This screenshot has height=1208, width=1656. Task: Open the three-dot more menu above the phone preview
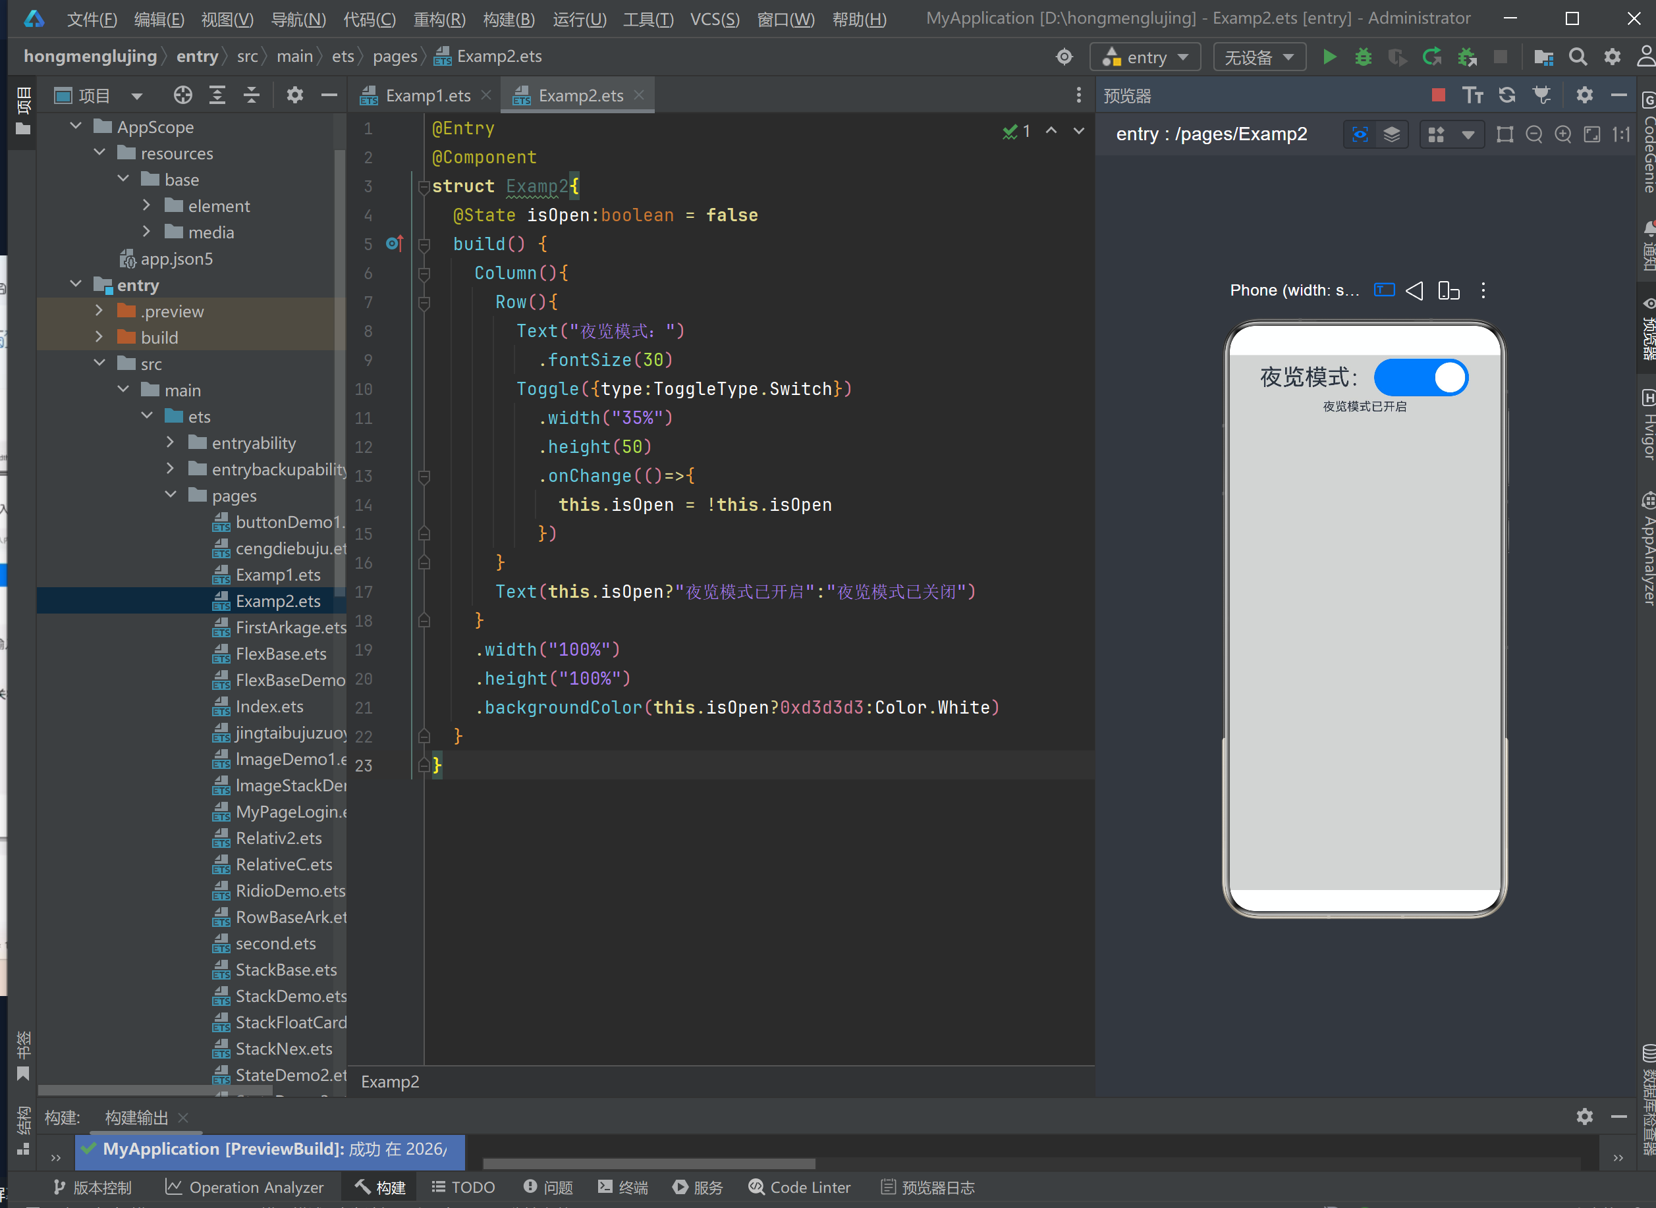(x=1483, y=291)
